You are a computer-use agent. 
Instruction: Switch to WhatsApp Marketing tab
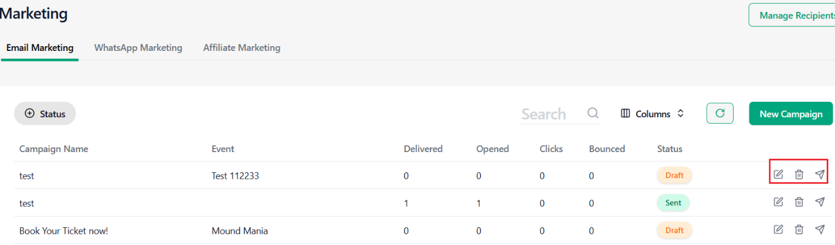pos(138,48)
